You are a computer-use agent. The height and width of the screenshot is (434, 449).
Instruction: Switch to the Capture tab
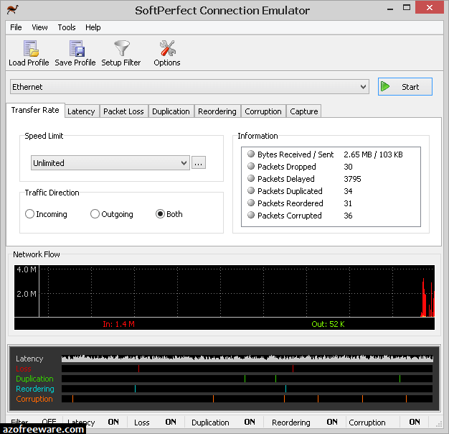coord(304,111)
